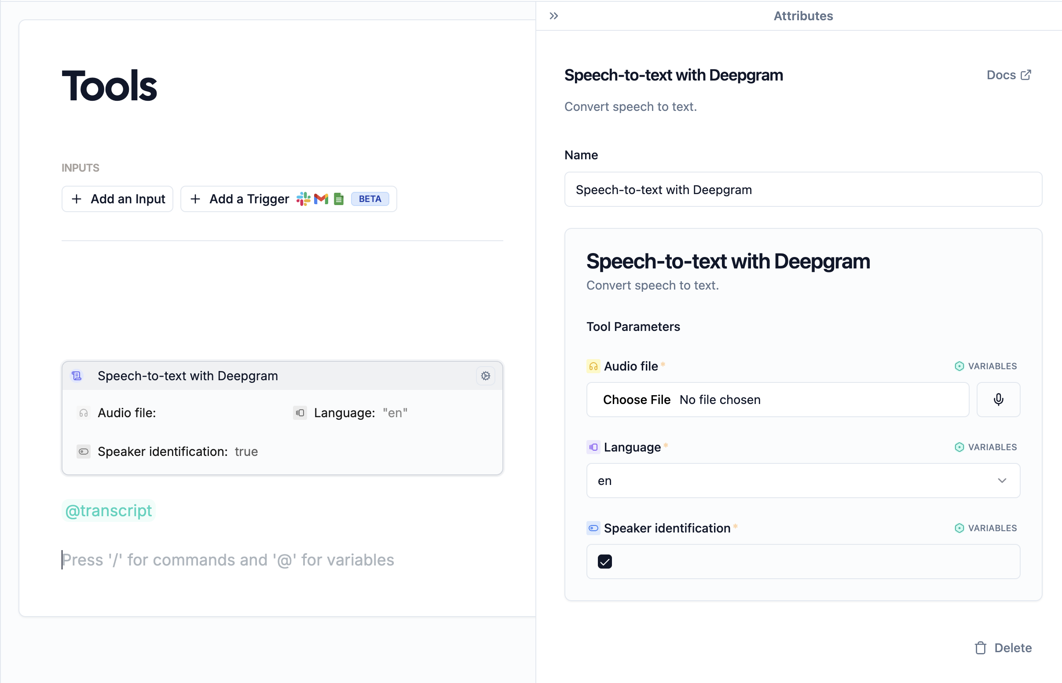Click Choose File to upload audio
The height and width of the screenshot is (683, 1062).
pos(637,400)
